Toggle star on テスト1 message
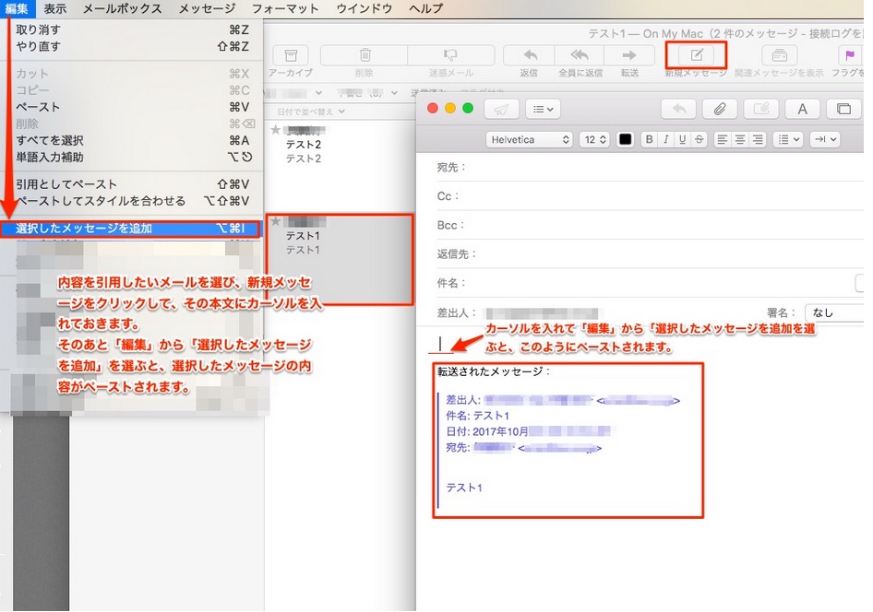 [x=275, y=222]
